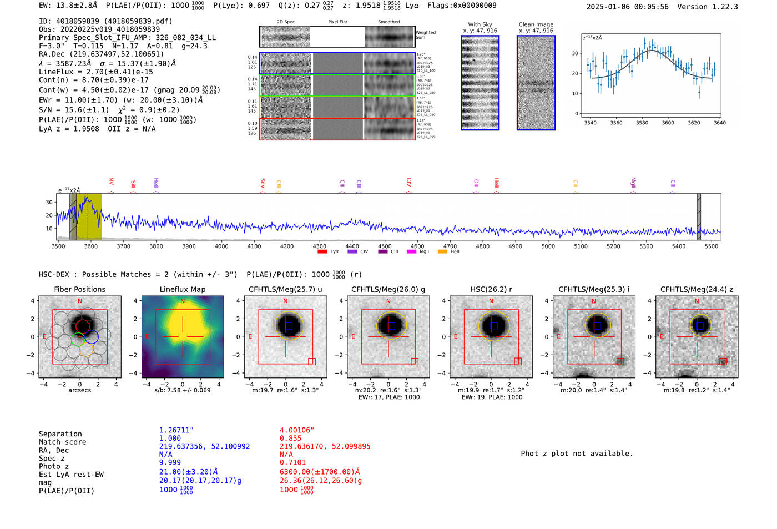Image resolution: width=777 pixels, height=529 pixels.
Task: Click the green fiber circle in Fiber Positions
Action: point(78,340)
